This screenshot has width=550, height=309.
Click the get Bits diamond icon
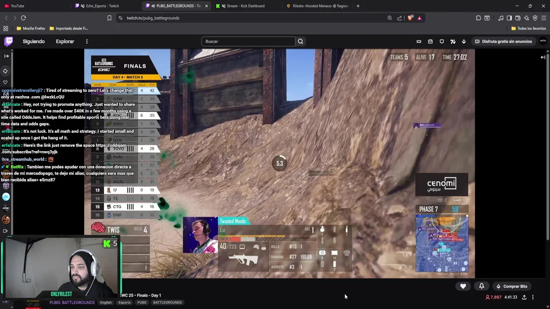[464, 41]
